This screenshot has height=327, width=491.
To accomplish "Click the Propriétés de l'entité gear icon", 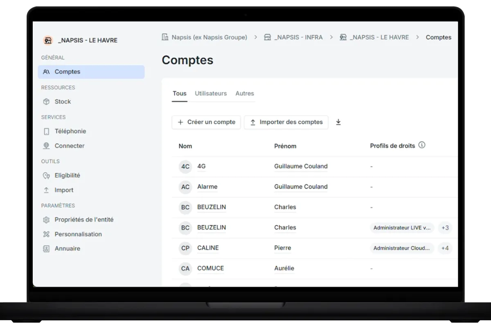I will point(46,220).
